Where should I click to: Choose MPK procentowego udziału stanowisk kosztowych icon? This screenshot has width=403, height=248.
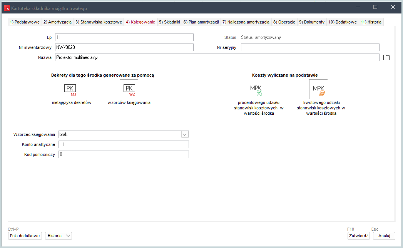click(x=256, y=90)
